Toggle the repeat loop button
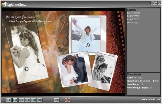This screenshot has height=104, width=162. click(x=40, y=100)
